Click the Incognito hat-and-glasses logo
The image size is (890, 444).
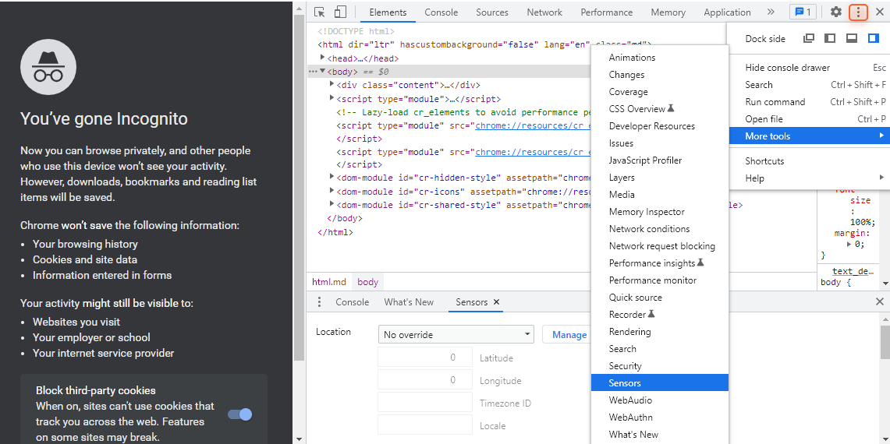click(x=48, y=68)
